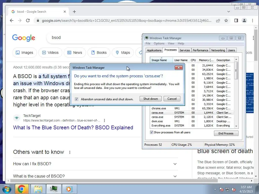
Task: Toggle 'Abandon unsaved data and shut down' checkbox
Action: coord(76,99)
